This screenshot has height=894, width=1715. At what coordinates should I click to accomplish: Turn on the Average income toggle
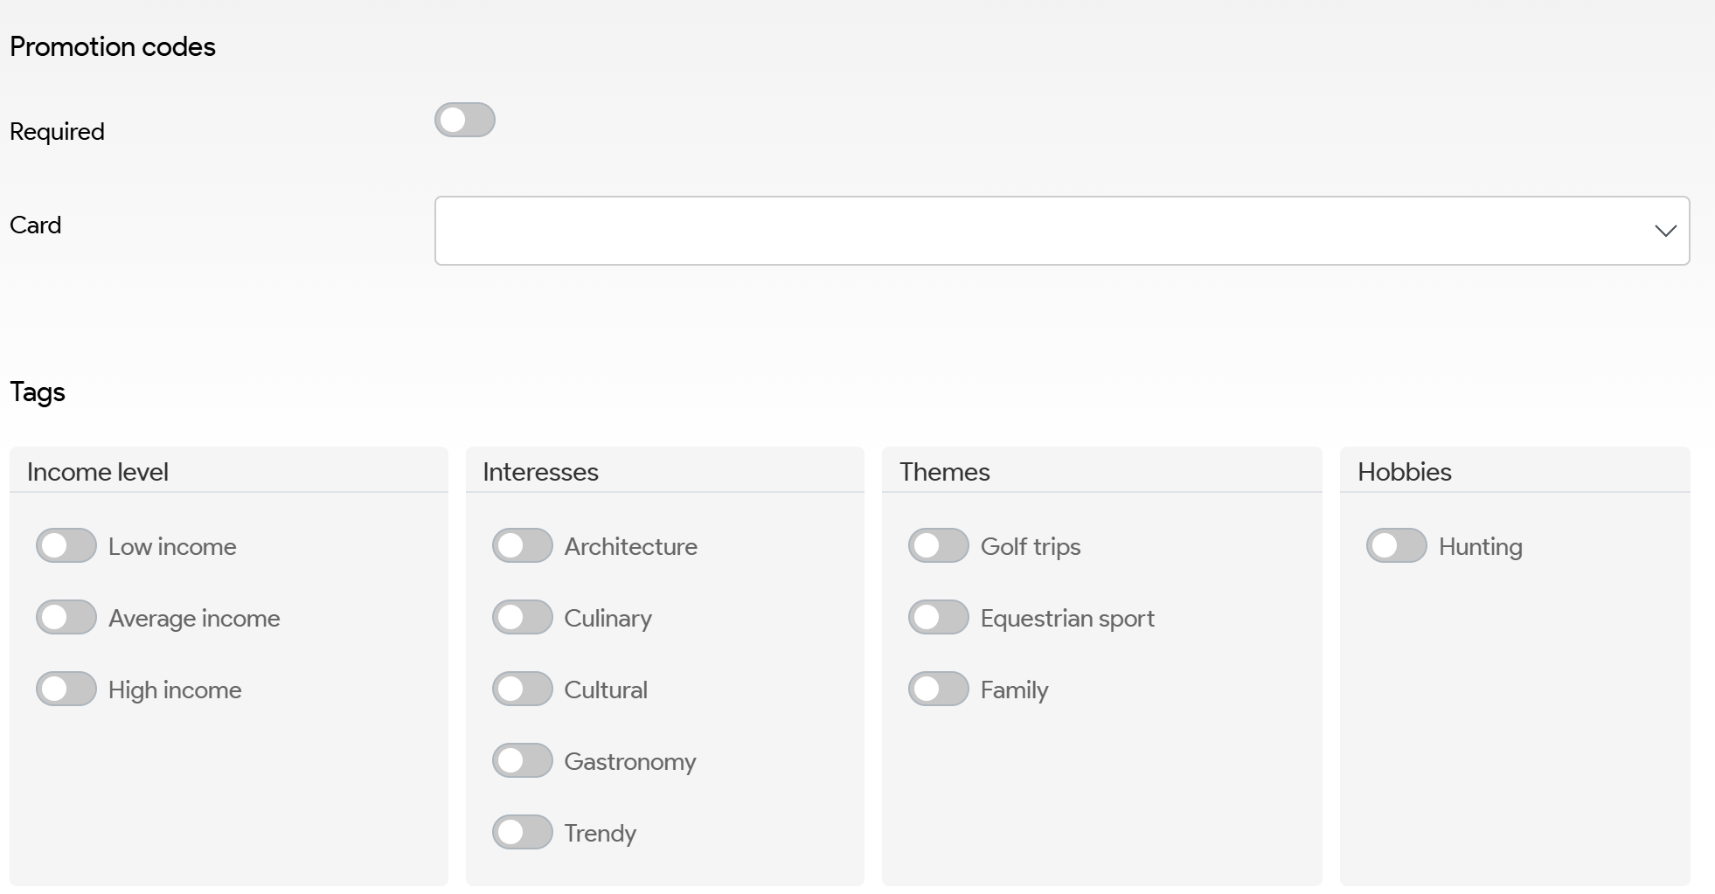66,618
